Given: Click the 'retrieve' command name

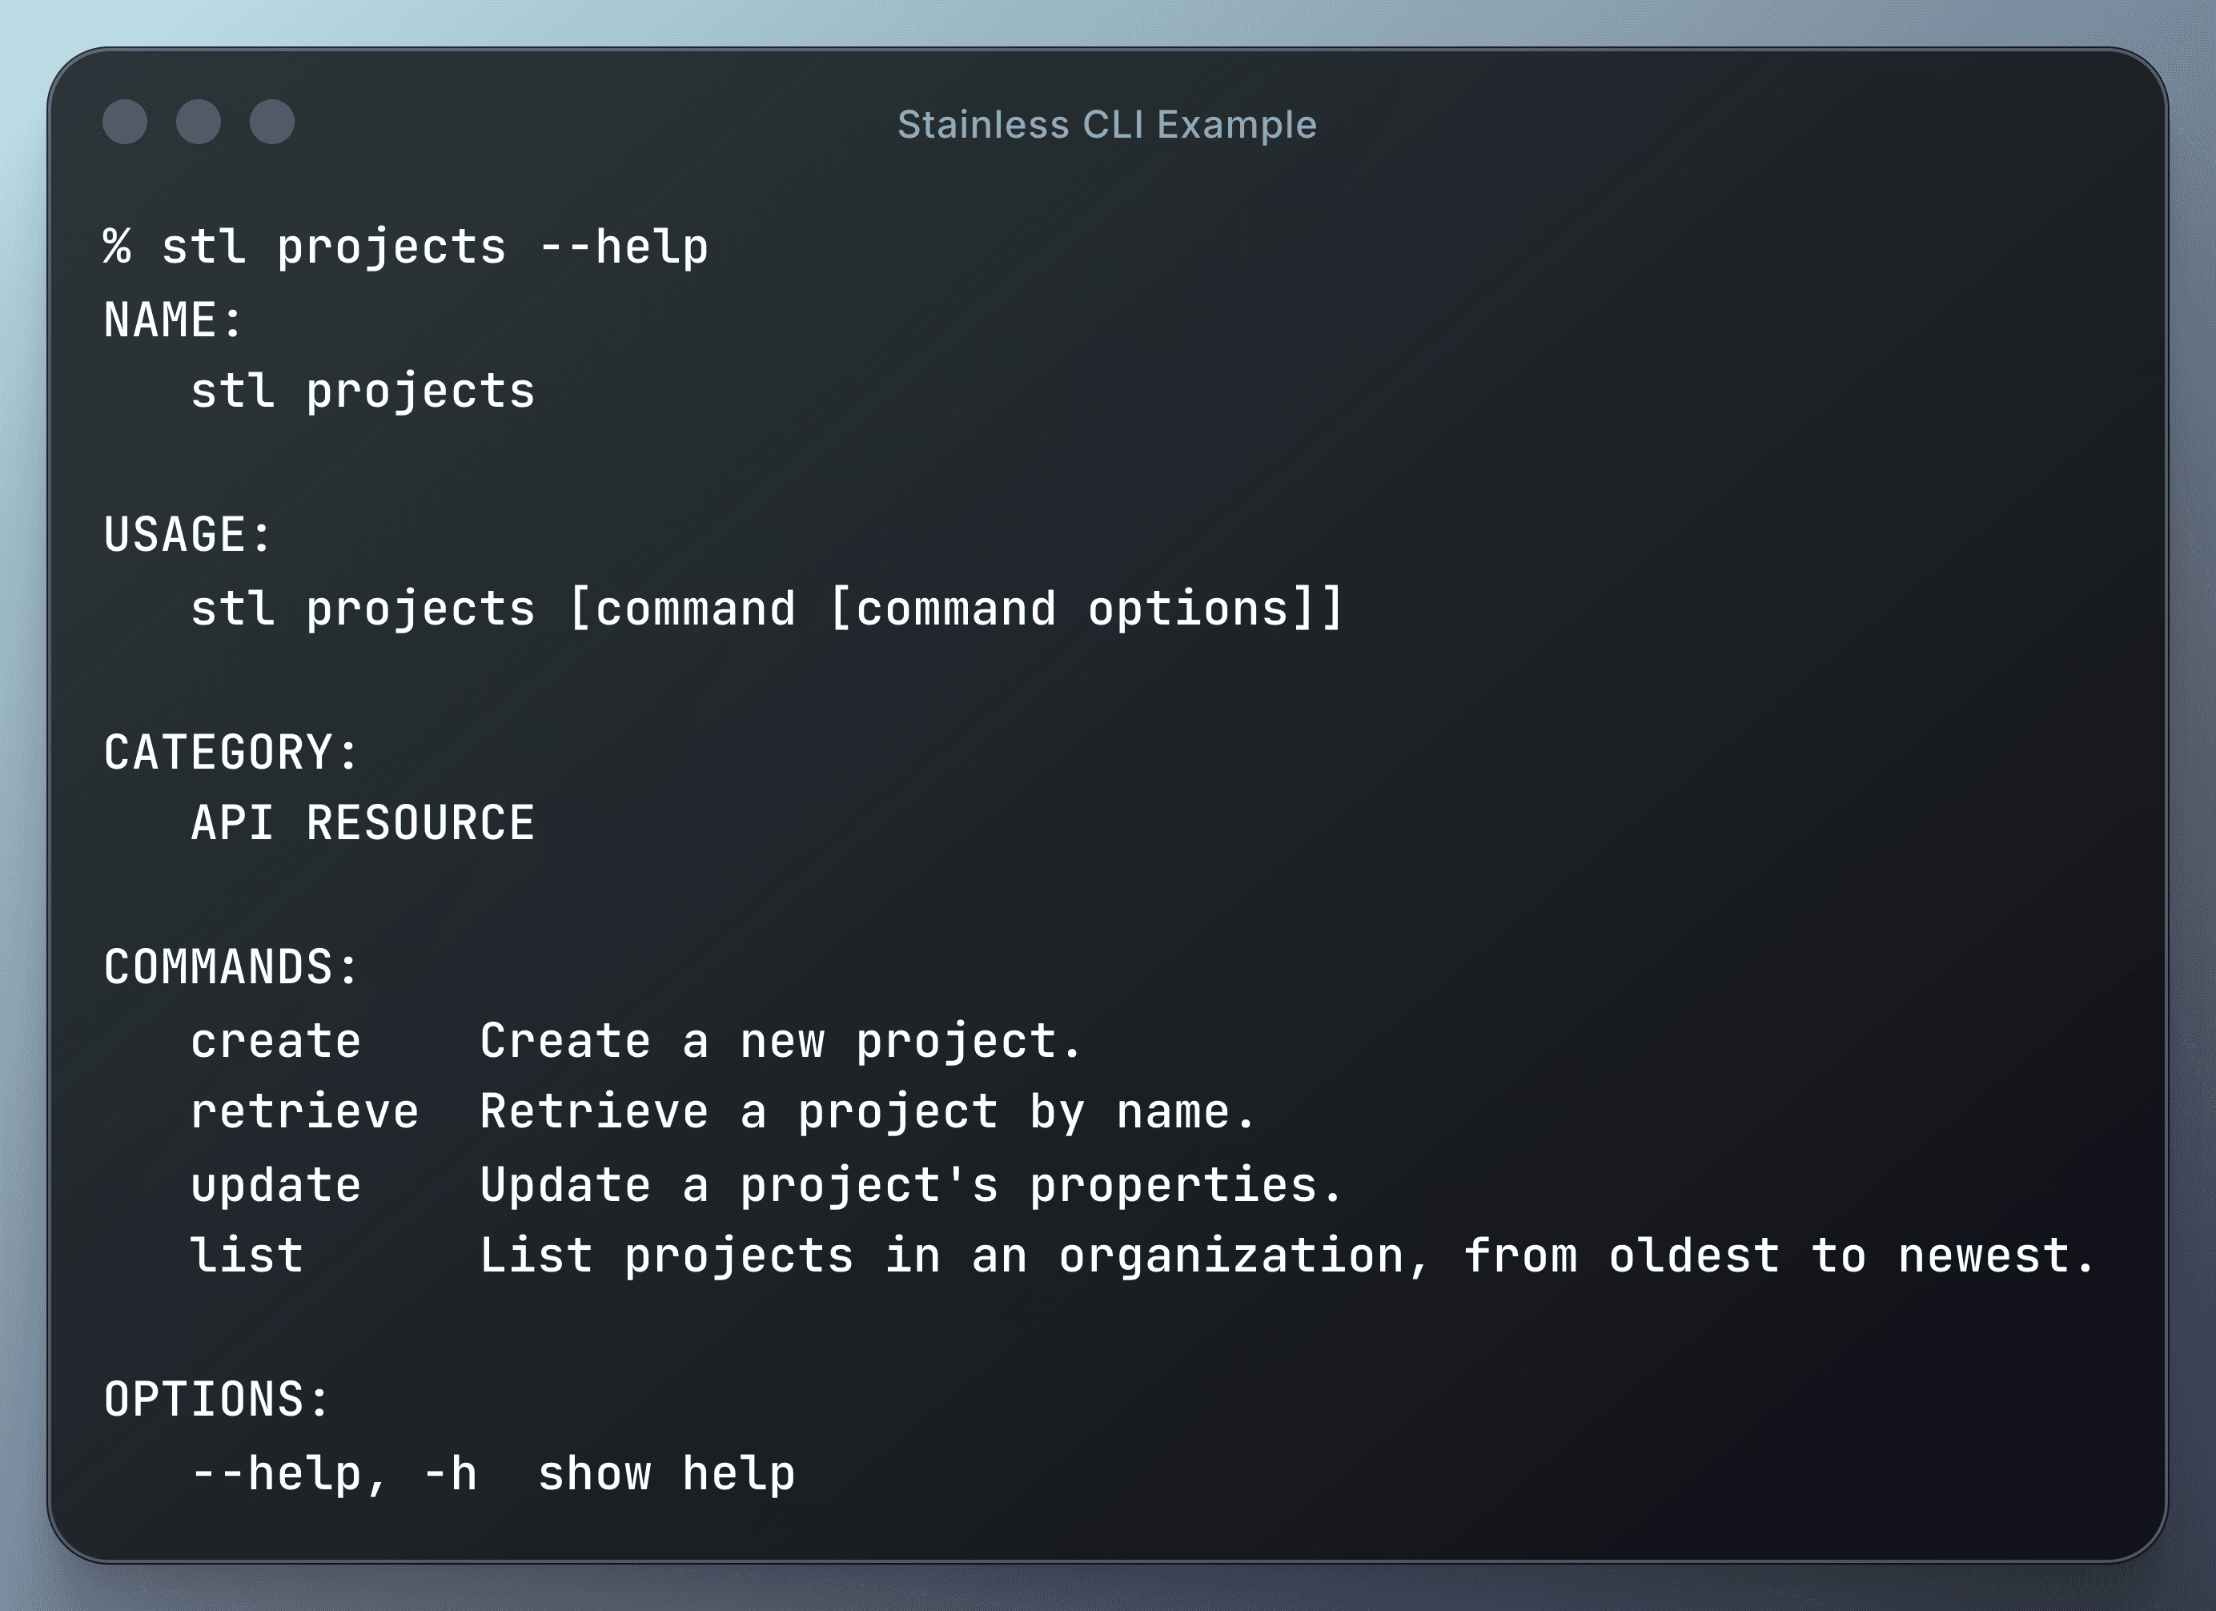Looking at the screenshot, I should coord(305,1112).
